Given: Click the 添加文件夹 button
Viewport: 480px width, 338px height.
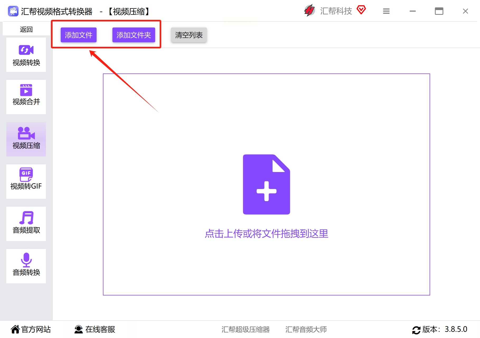Looking at the screenshot, I should 134,35.
